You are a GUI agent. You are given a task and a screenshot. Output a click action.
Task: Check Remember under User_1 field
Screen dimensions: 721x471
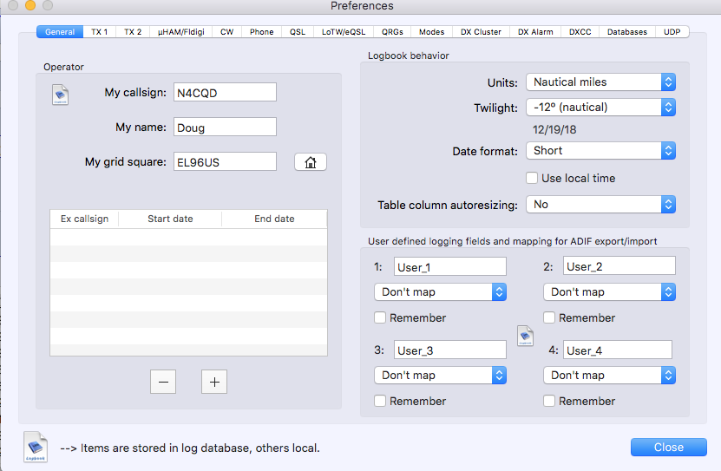pos(380,317)
